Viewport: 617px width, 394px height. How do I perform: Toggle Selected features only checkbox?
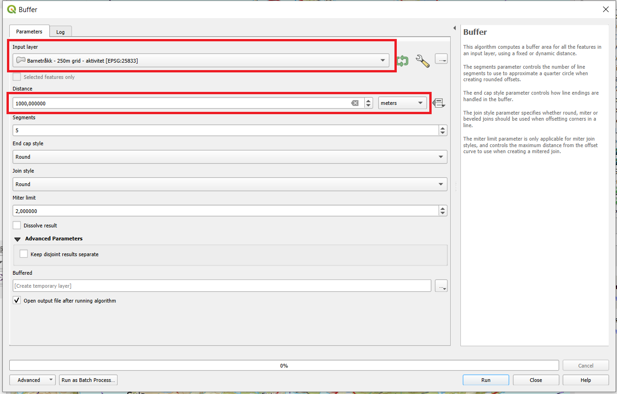coord(17,77)
